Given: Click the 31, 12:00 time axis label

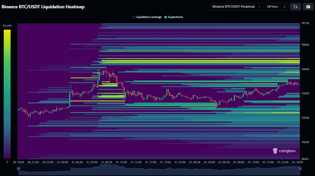Looking at the screenshot, I should [x=121, y=162].
